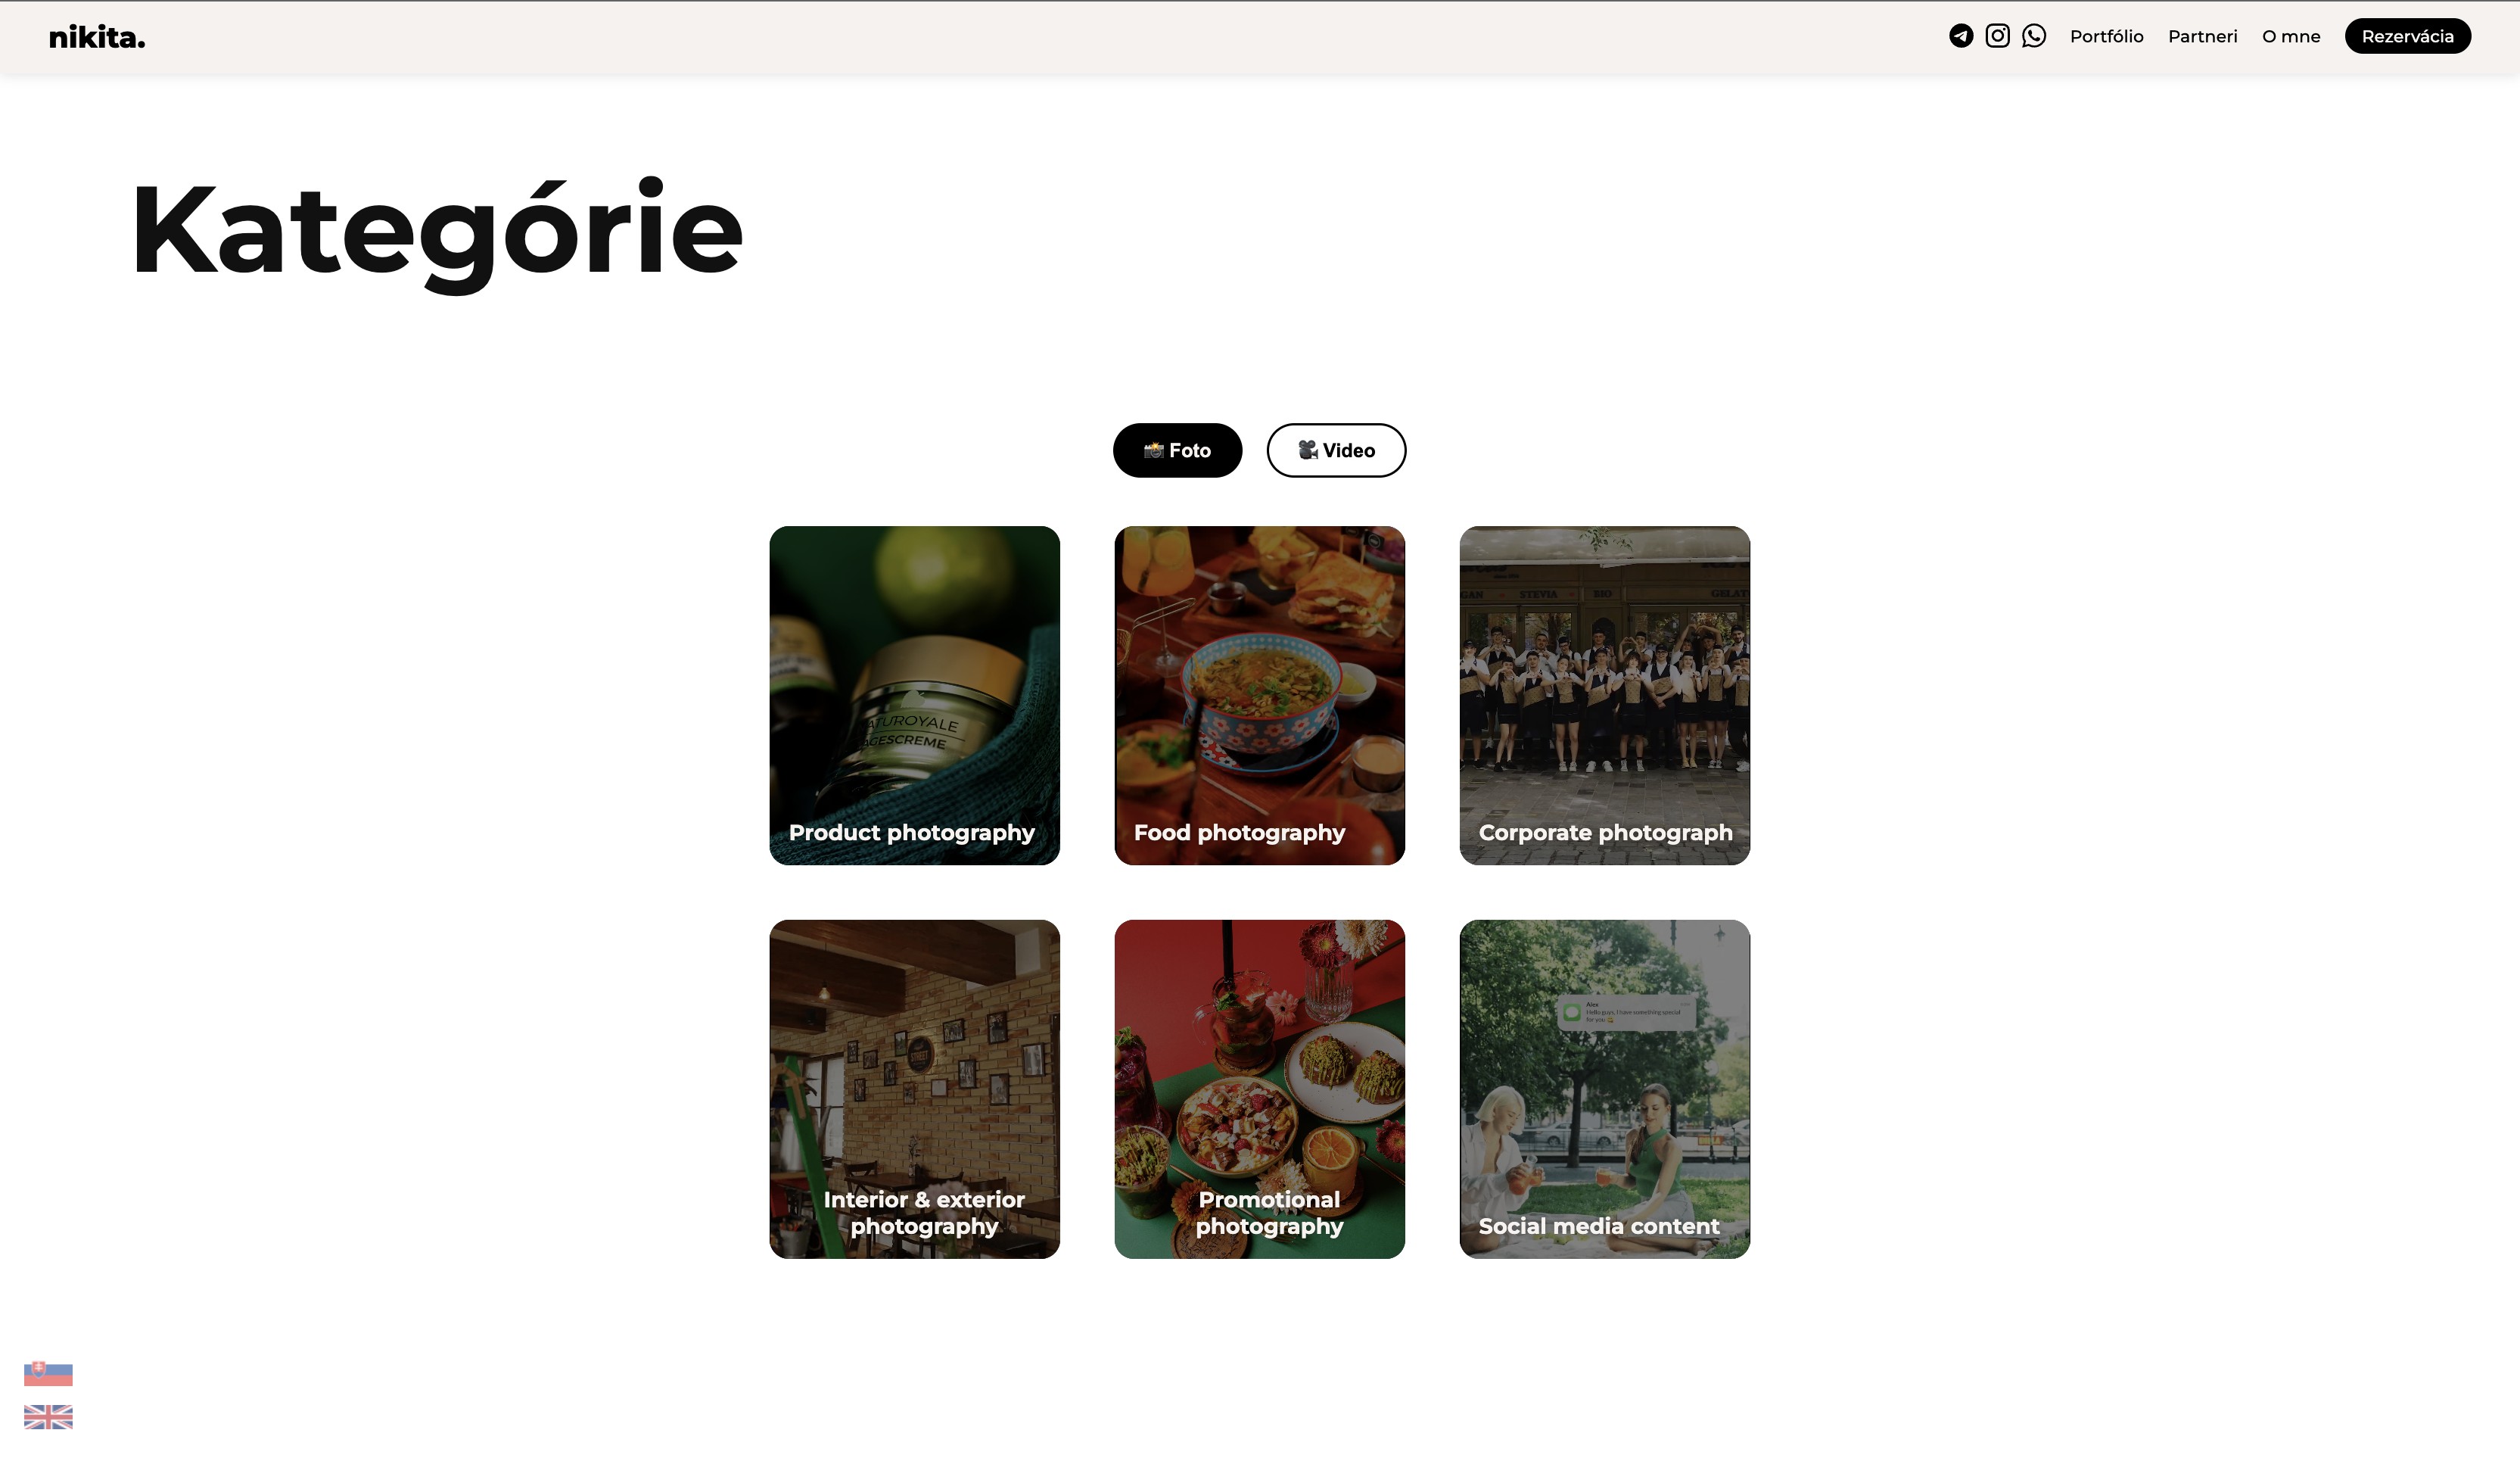Screen dimensions: 2520x1458
Task: Open the WhatsApp icon in header
Action: pos(2033,36)
